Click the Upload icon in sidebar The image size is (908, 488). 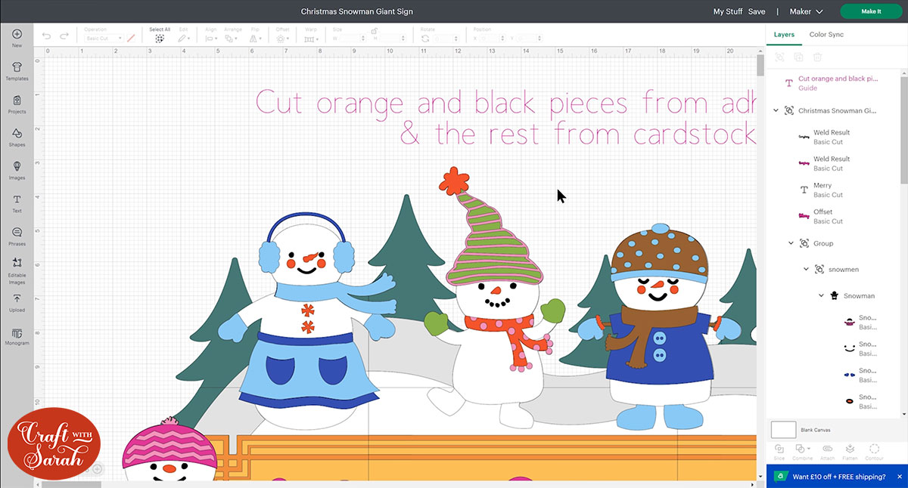(x=17, y=300)
